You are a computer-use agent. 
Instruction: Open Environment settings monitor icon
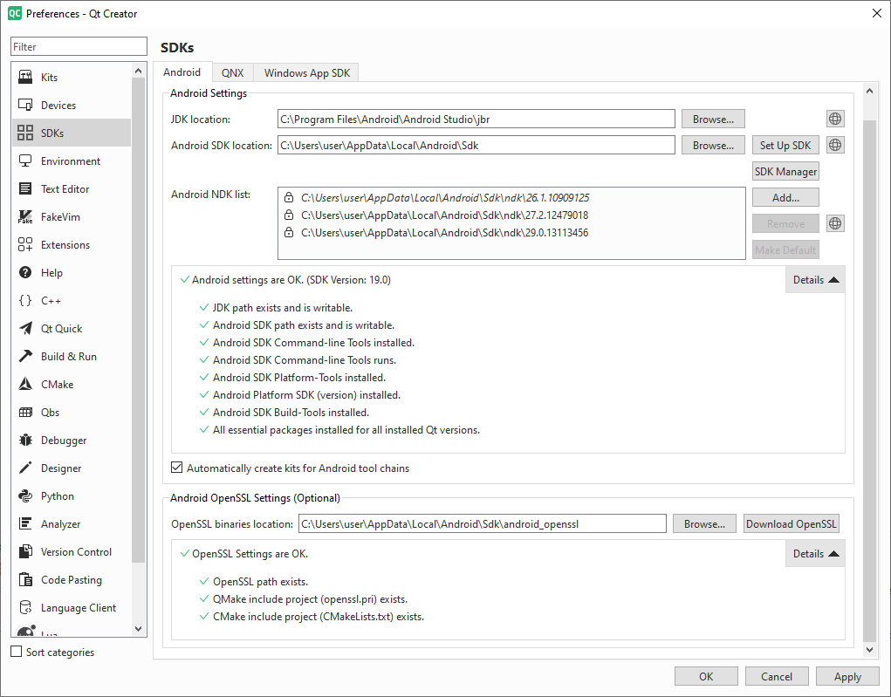click(25, 161)
